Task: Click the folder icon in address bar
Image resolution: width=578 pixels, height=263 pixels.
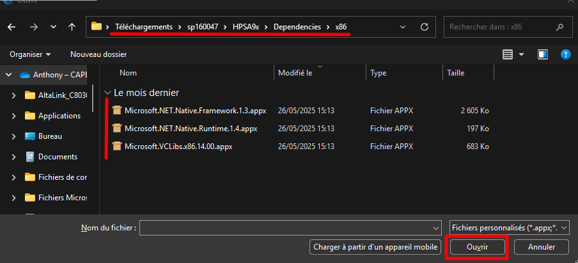Action: [97, 27]
